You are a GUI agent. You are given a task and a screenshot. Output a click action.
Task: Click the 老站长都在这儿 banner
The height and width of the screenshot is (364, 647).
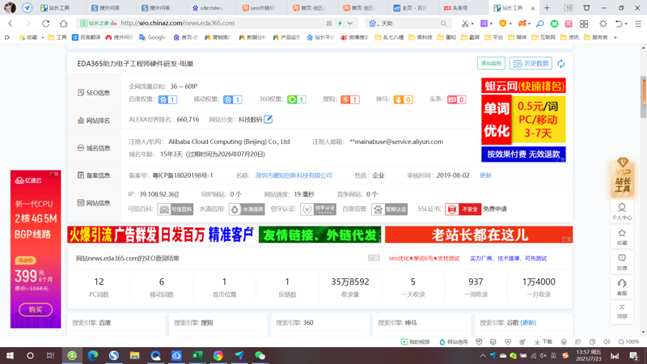479,235
